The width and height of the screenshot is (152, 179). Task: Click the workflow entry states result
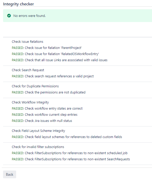point(47,109)
